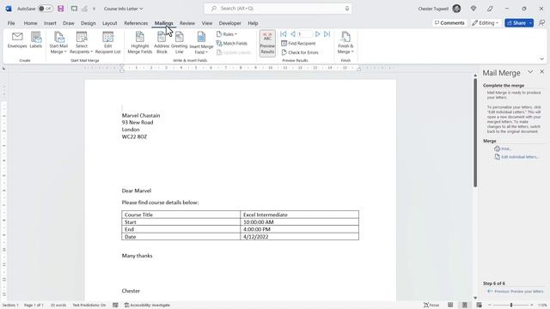Open the Envelopes tool
The height and width of the screenshot is (309, 550).
point(17,40)
